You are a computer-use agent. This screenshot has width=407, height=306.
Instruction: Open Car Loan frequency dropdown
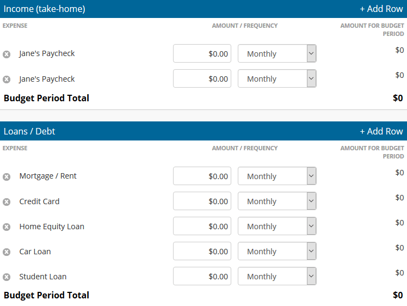(x=277, y=251)
